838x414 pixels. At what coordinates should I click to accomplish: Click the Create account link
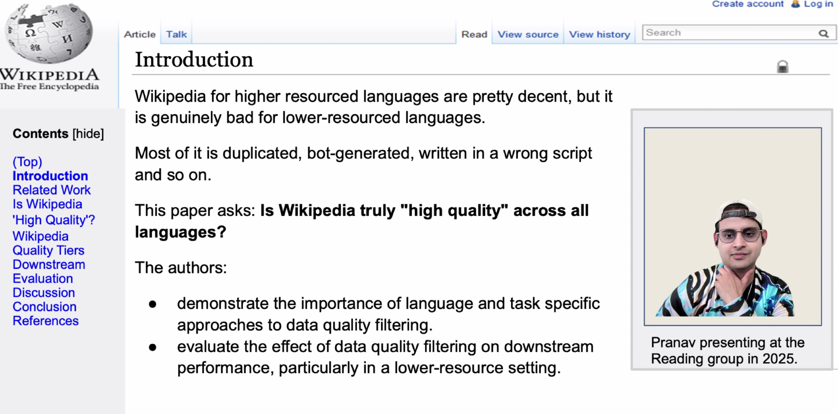click(x=747, y=4)
